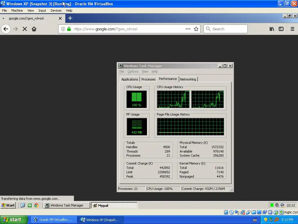The height and width of the screenshot is (224, 298).
Task: Switch to the Applications tab
Action: [130, 79]
